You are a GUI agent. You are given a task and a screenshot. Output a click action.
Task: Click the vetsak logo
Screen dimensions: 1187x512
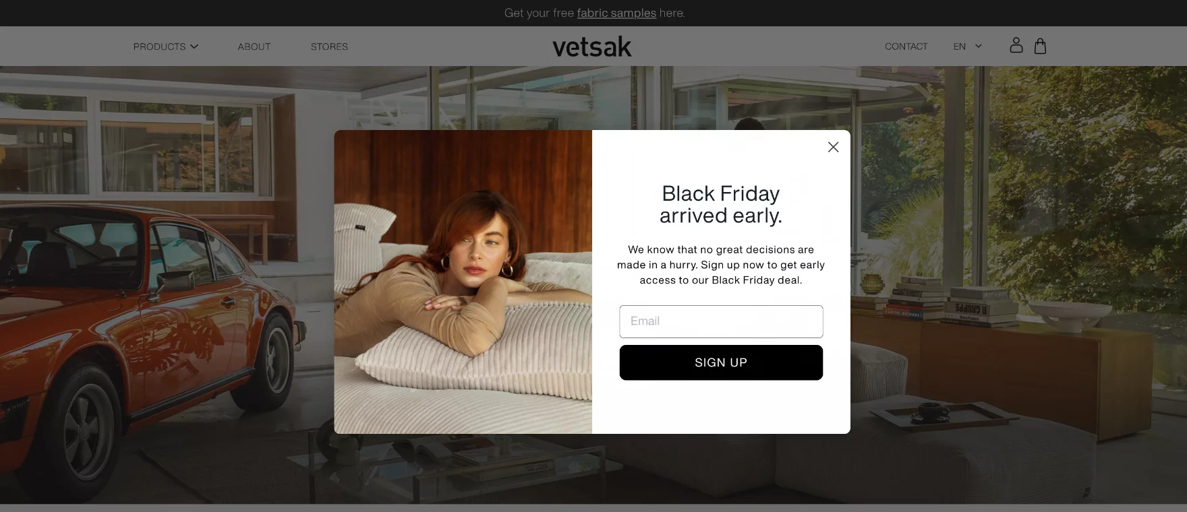[592, 46]
